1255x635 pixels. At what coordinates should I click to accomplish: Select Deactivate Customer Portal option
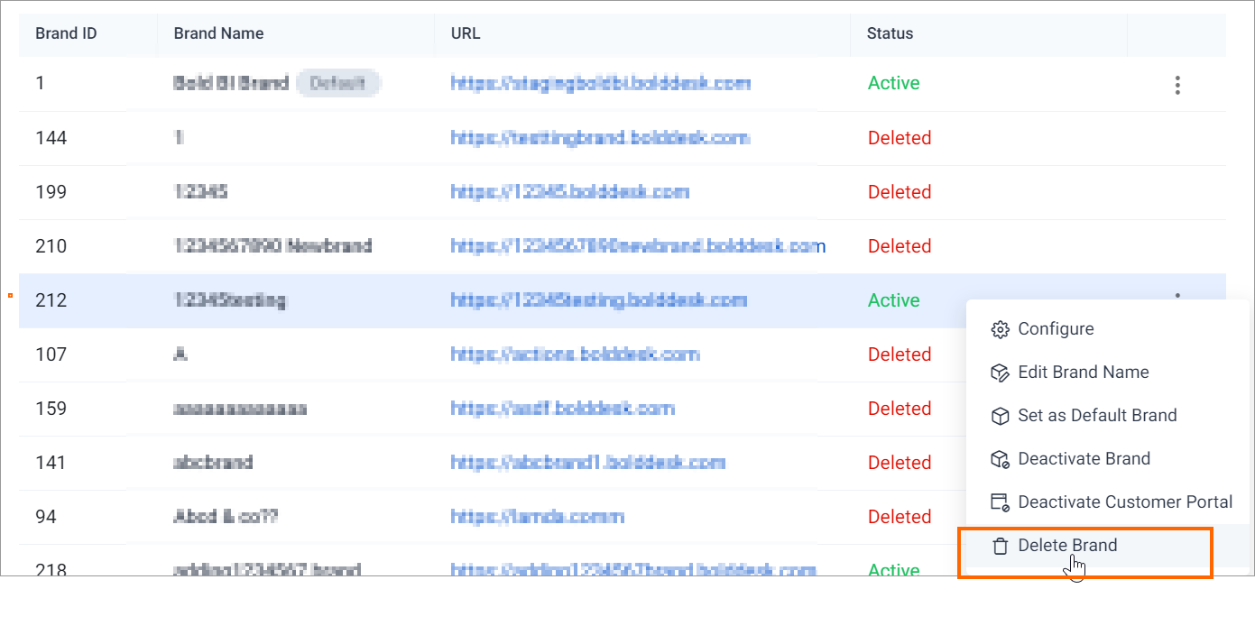pyautogui.click(x=1108, y=502)
